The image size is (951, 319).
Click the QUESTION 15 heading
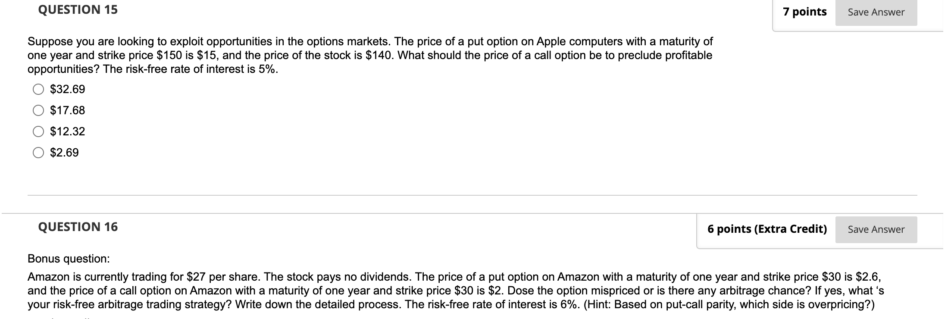coord(77,9)
